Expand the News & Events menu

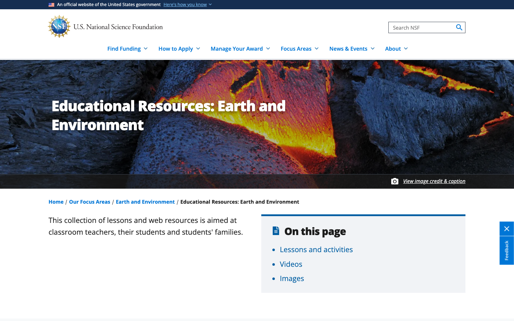point(352,49)
